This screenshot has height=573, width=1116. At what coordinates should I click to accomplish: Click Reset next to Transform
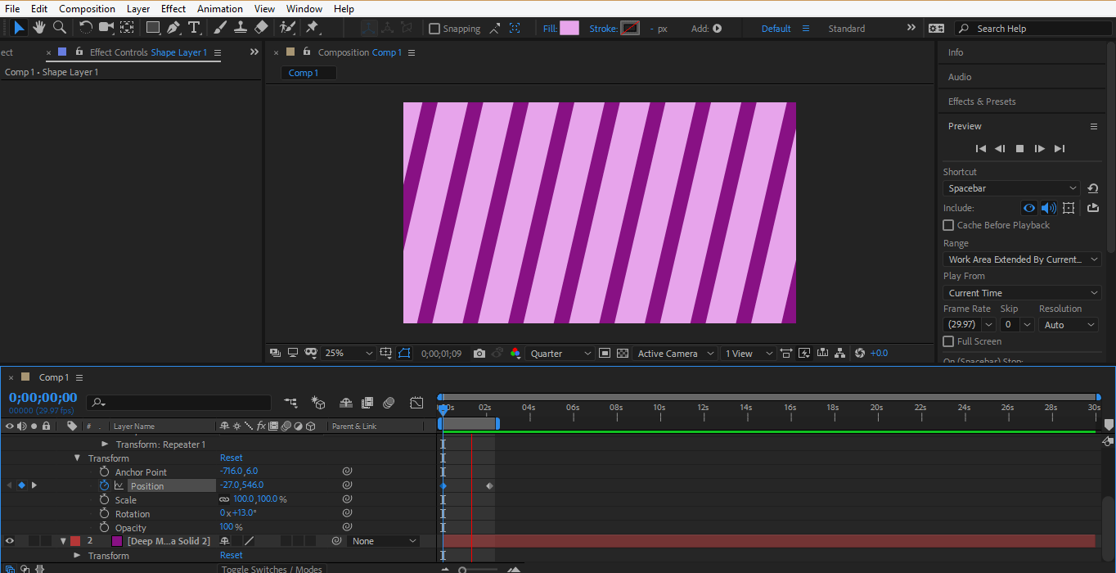(231, 458)
